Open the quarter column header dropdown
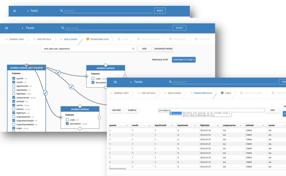The image size is (286, 176). coord(127,125)
